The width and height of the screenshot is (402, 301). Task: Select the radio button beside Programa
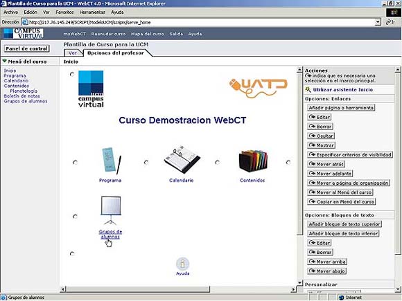[x=75, y=163]
